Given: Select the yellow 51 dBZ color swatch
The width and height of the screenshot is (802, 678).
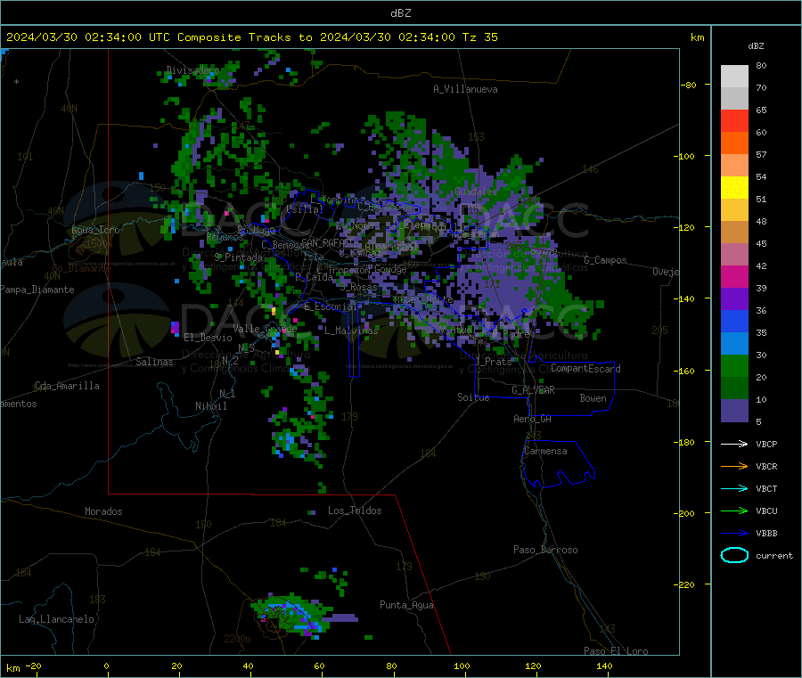Looking at the screenshot, I should [734, 188].
